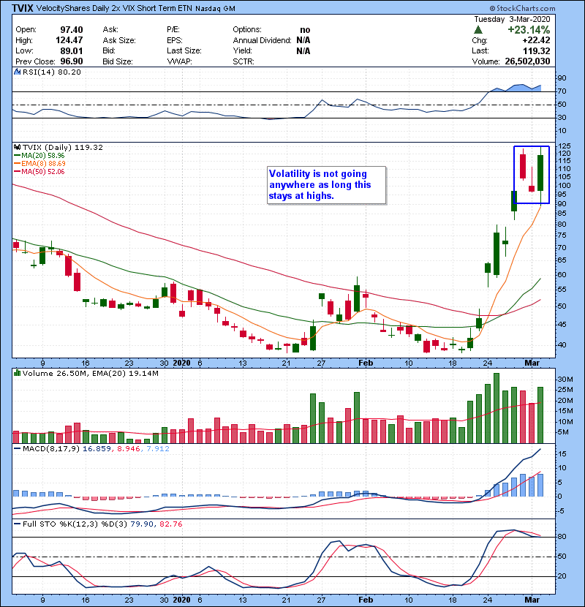Click the Feb label on bottom x-axis
This screenshot has width=585, height=607.
tap(366, 600)
